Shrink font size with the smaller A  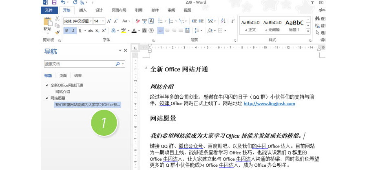(x=116, y=21)
